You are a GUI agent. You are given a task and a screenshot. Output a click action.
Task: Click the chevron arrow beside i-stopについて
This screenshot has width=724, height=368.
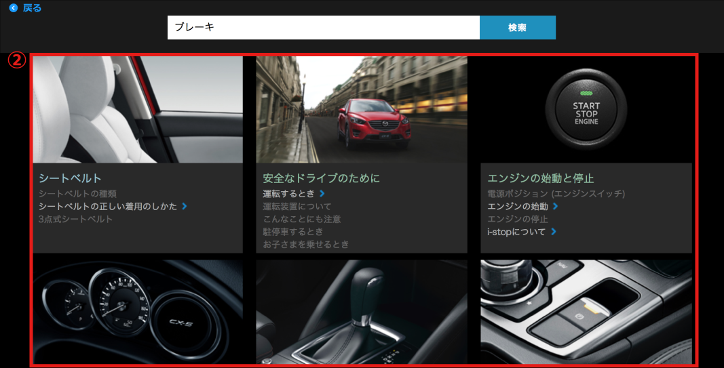[x=554, y=232]
